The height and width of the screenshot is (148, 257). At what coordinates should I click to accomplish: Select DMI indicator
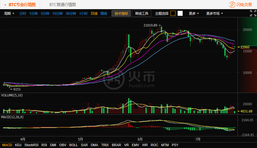tap(53, 145)
